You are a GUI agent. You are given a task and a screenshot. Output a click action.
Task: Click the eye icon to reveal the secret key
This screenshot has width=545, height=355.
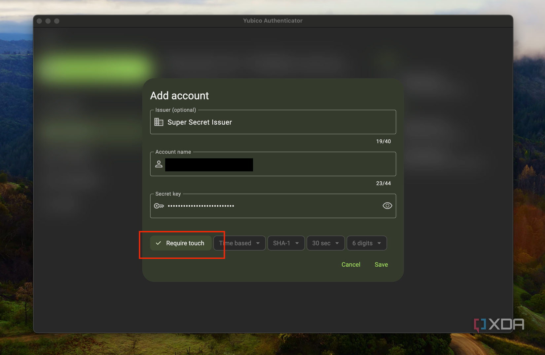pyautogui.click(x=387, y=205)
